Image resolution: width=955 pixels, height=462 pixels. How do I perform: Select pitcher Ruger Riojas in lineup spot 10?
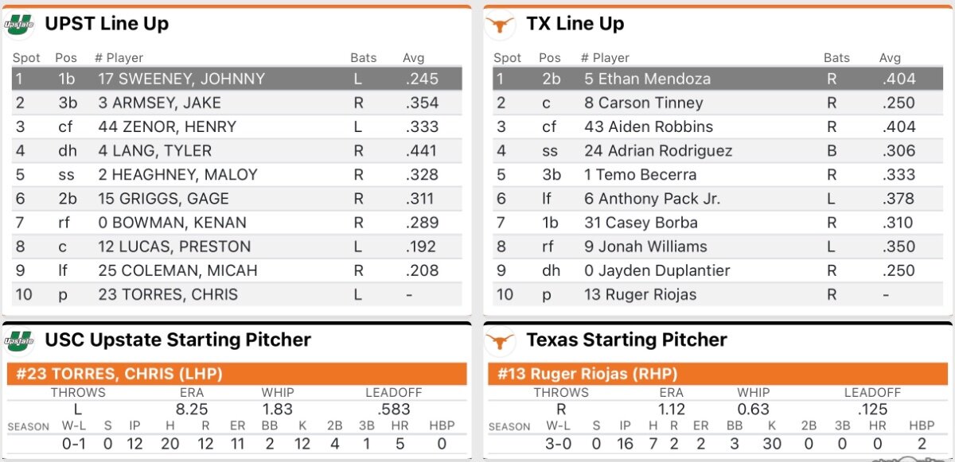[640, 294]
